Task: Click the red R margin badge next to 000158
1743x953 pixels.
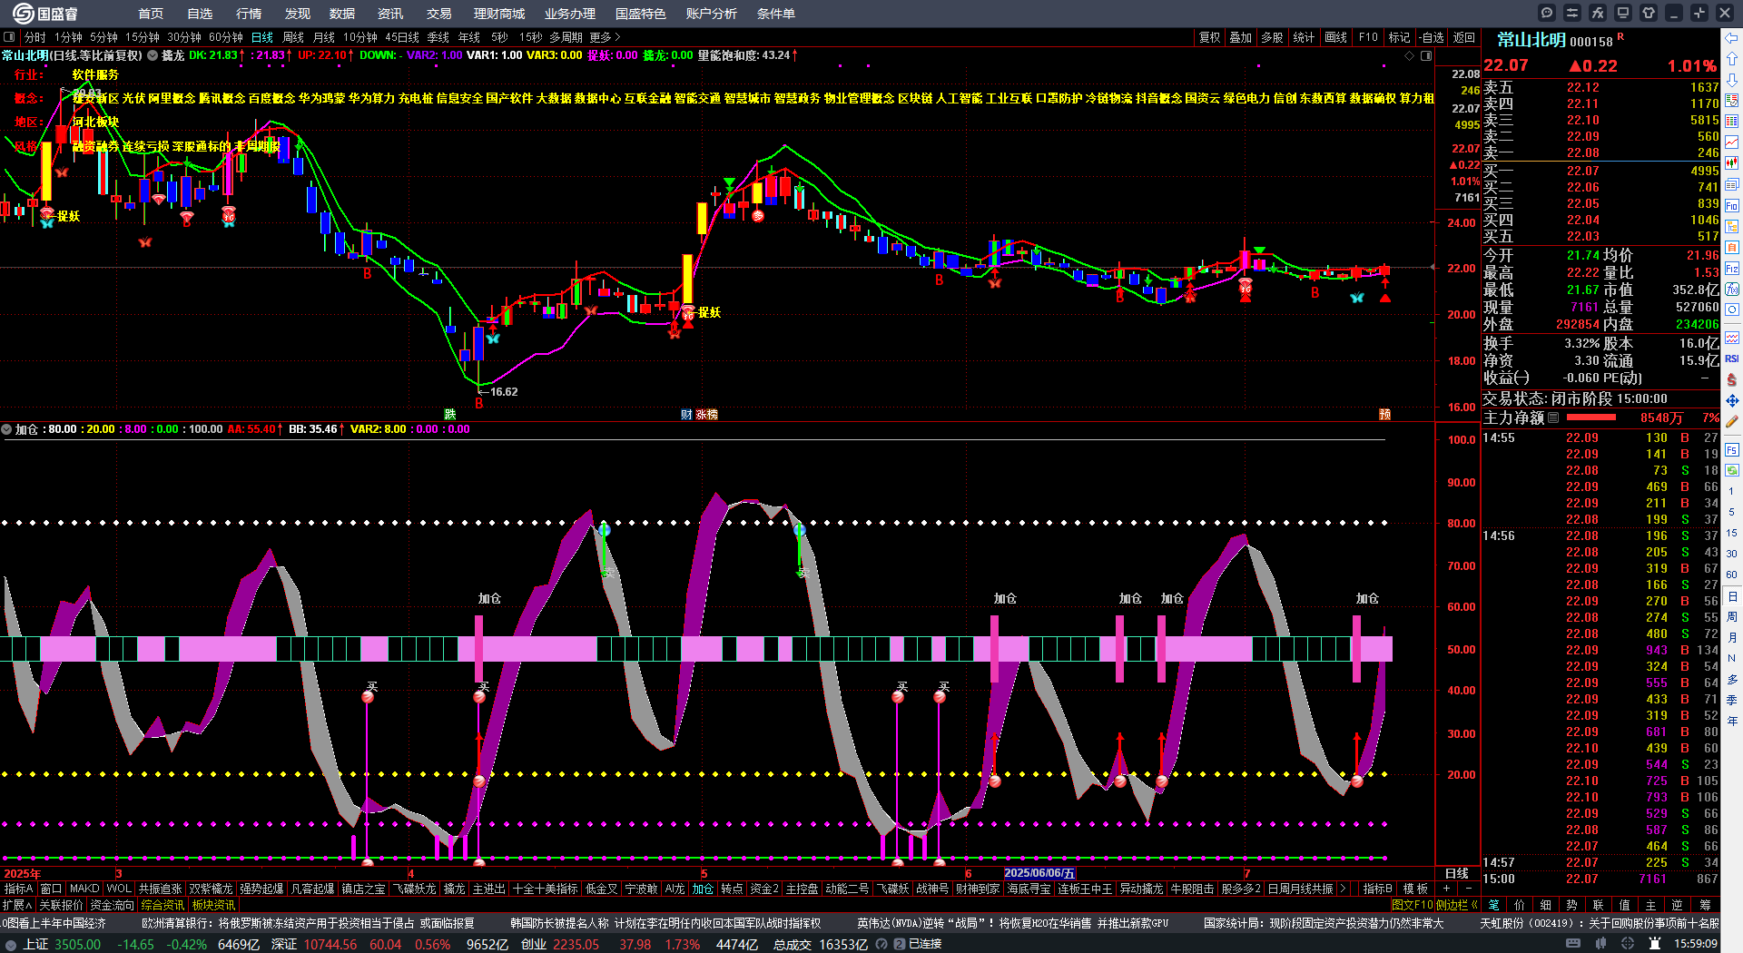Action: (1620, 37)
